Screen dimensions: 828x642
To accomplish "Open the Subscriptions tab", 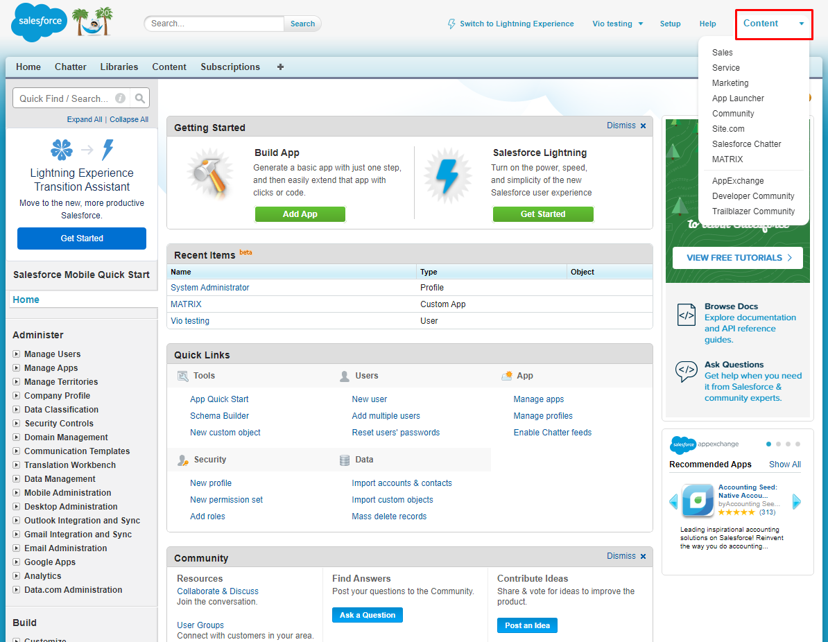I will coord(230,67).
